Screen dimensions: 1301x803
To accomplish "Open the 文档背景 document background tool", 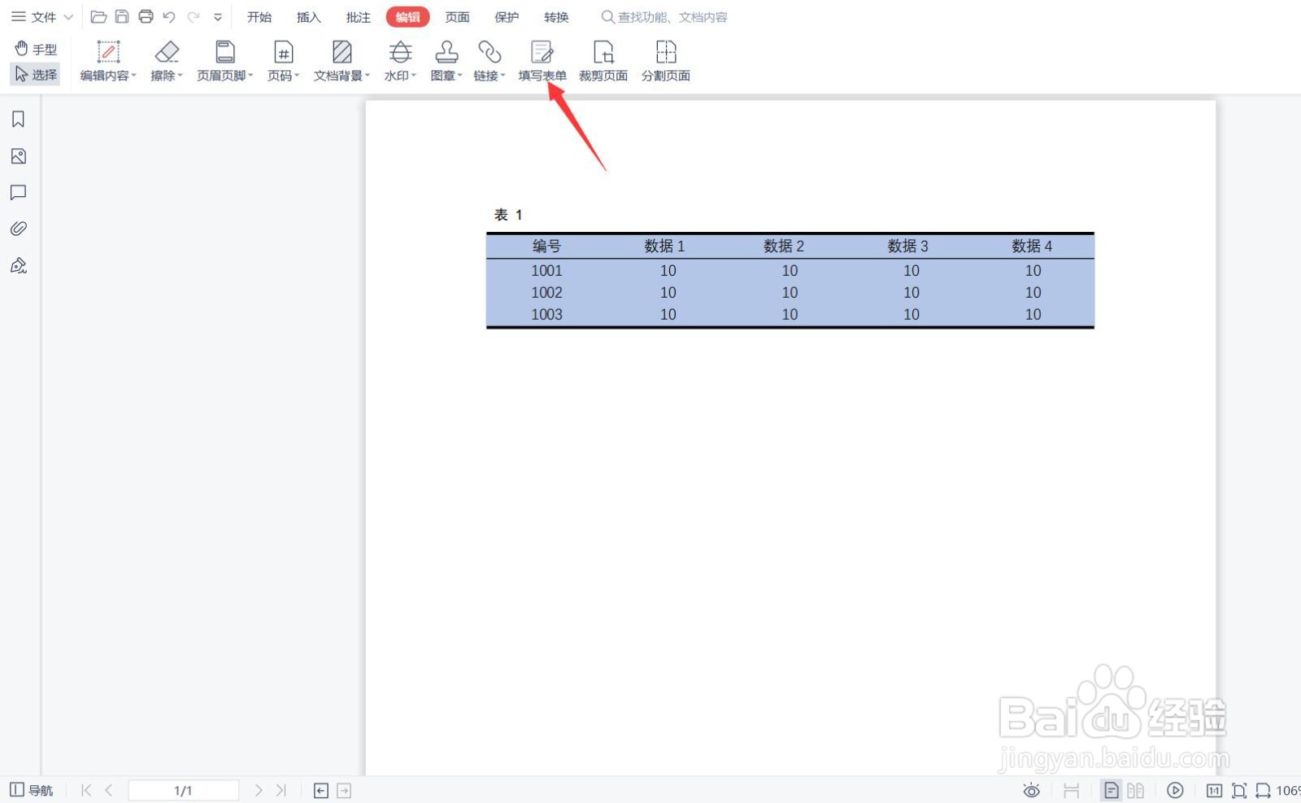I will [x=342, y=62].
